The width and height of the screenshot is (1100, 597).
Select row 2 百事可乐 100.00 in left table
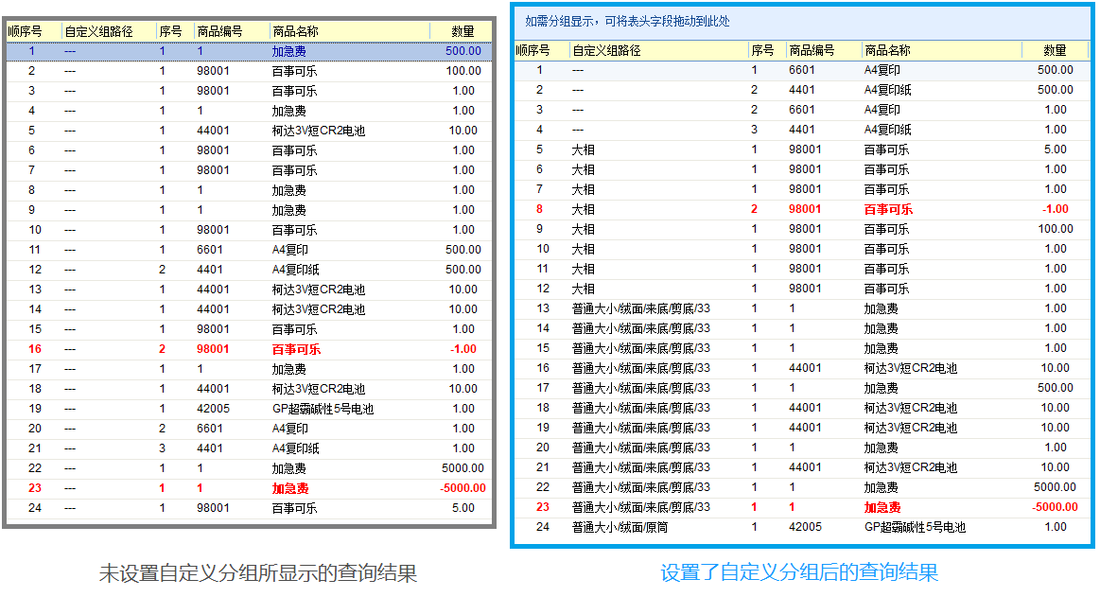(x=249, y=71)
